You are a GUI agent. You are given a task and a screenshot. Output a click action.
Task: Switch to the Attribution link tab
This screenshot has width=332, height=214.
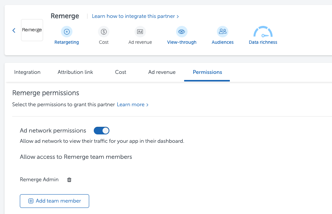pyautogui.click(x=75, y=72)
